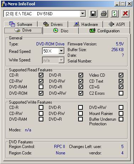Toggle Buffer Underrun Protection checkbox
Screen dimensions: 134x164
pos(121,119)
